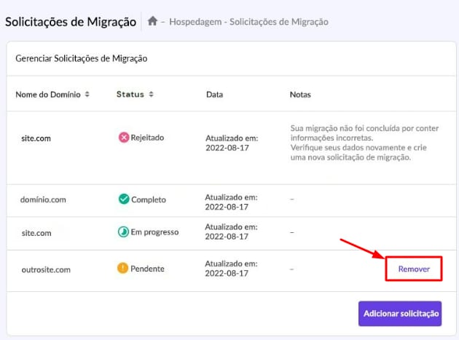The width and height of the screenshot is (459, 340).
Task: Remove the pending outrosite.com request
Action: coord(413,269)
